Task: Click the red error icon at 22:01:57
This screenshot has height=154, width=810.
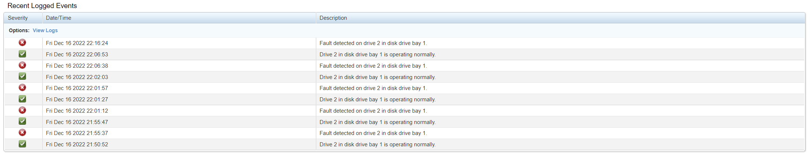Action: click(22, 88)
